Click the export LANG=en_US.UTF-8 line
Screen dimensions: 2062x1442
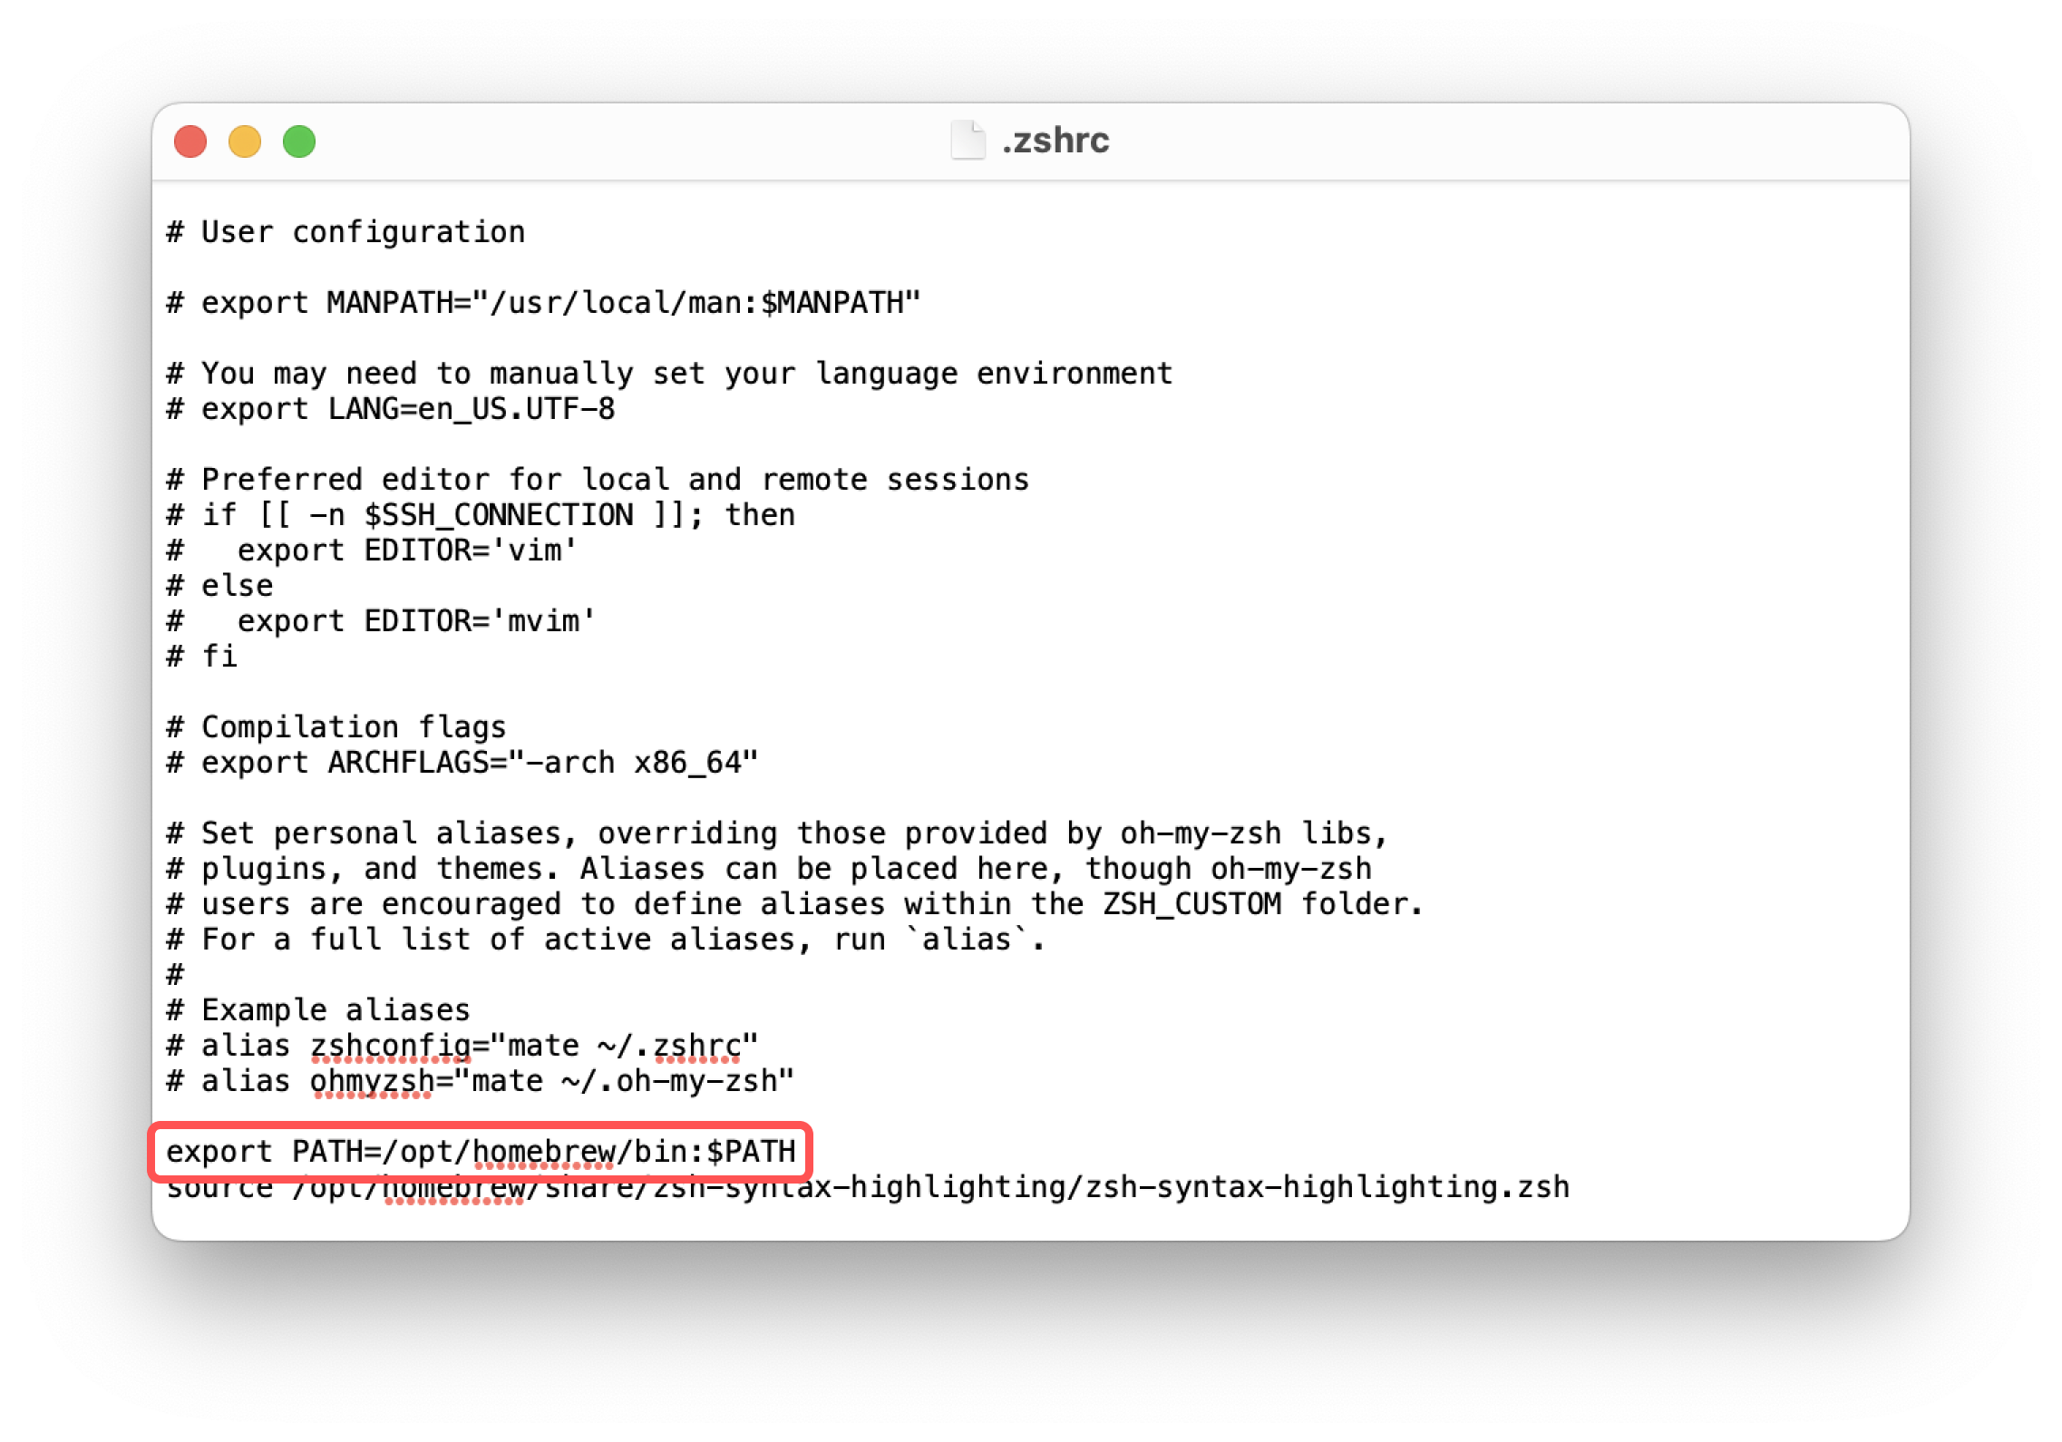pyautogui.click(x=391, y=409)
